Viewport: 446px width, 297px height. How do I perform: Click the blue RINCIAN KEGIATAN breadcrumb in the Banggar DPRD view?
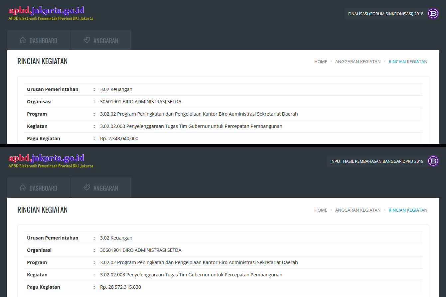408,210
